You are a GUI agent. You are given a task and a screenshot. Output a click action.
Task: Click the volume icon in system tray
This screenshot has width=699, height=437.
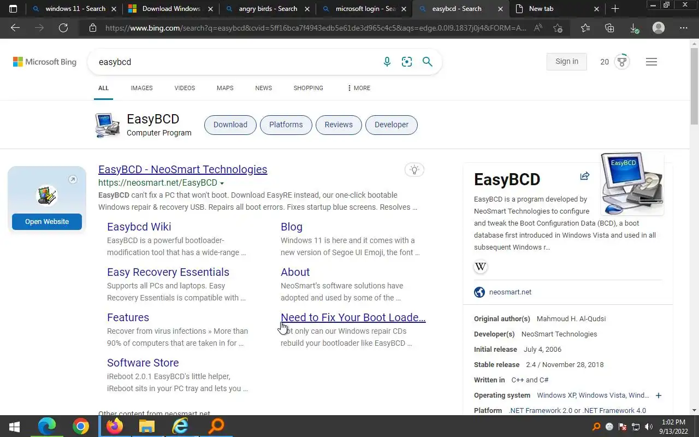(649, 427)
